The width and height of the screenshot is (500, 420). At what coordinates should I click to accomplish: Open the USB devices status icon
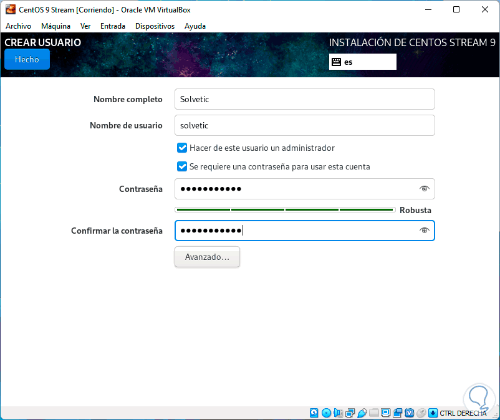(x=362, y=413)
